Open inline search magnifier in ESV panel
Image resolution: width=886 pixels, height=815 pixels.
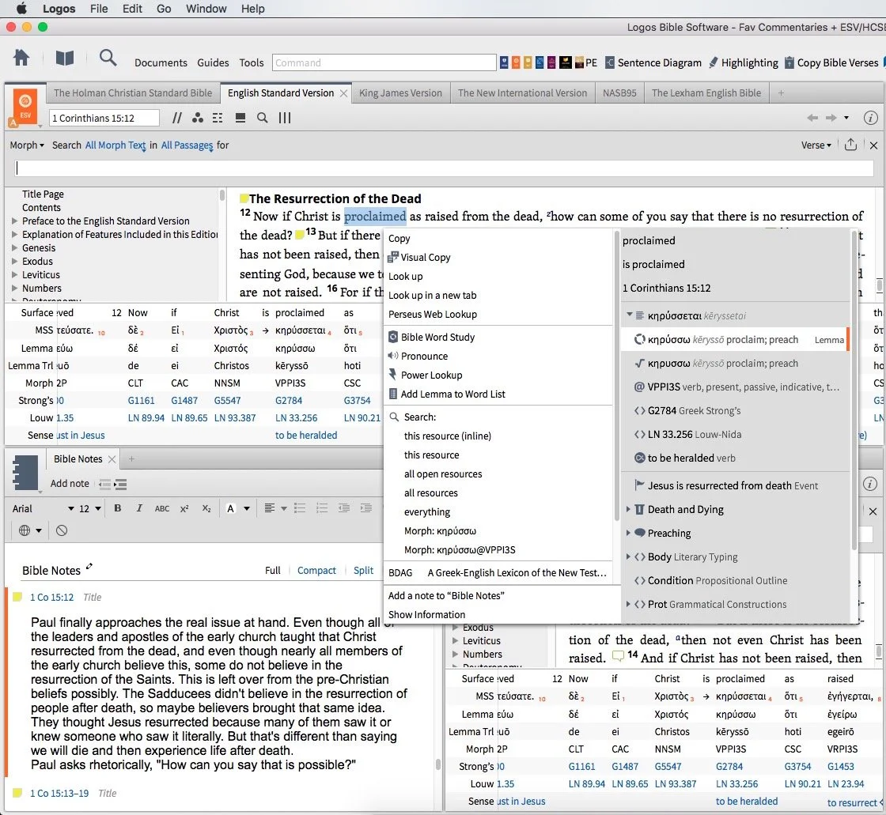coord(262,118)
